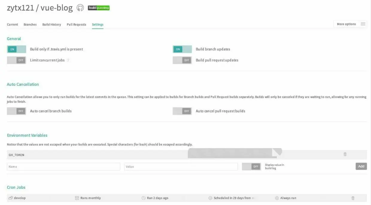Toggle Limit concurrent jobs switch
This screenshot has width=371, height=205.
[16, 60]
